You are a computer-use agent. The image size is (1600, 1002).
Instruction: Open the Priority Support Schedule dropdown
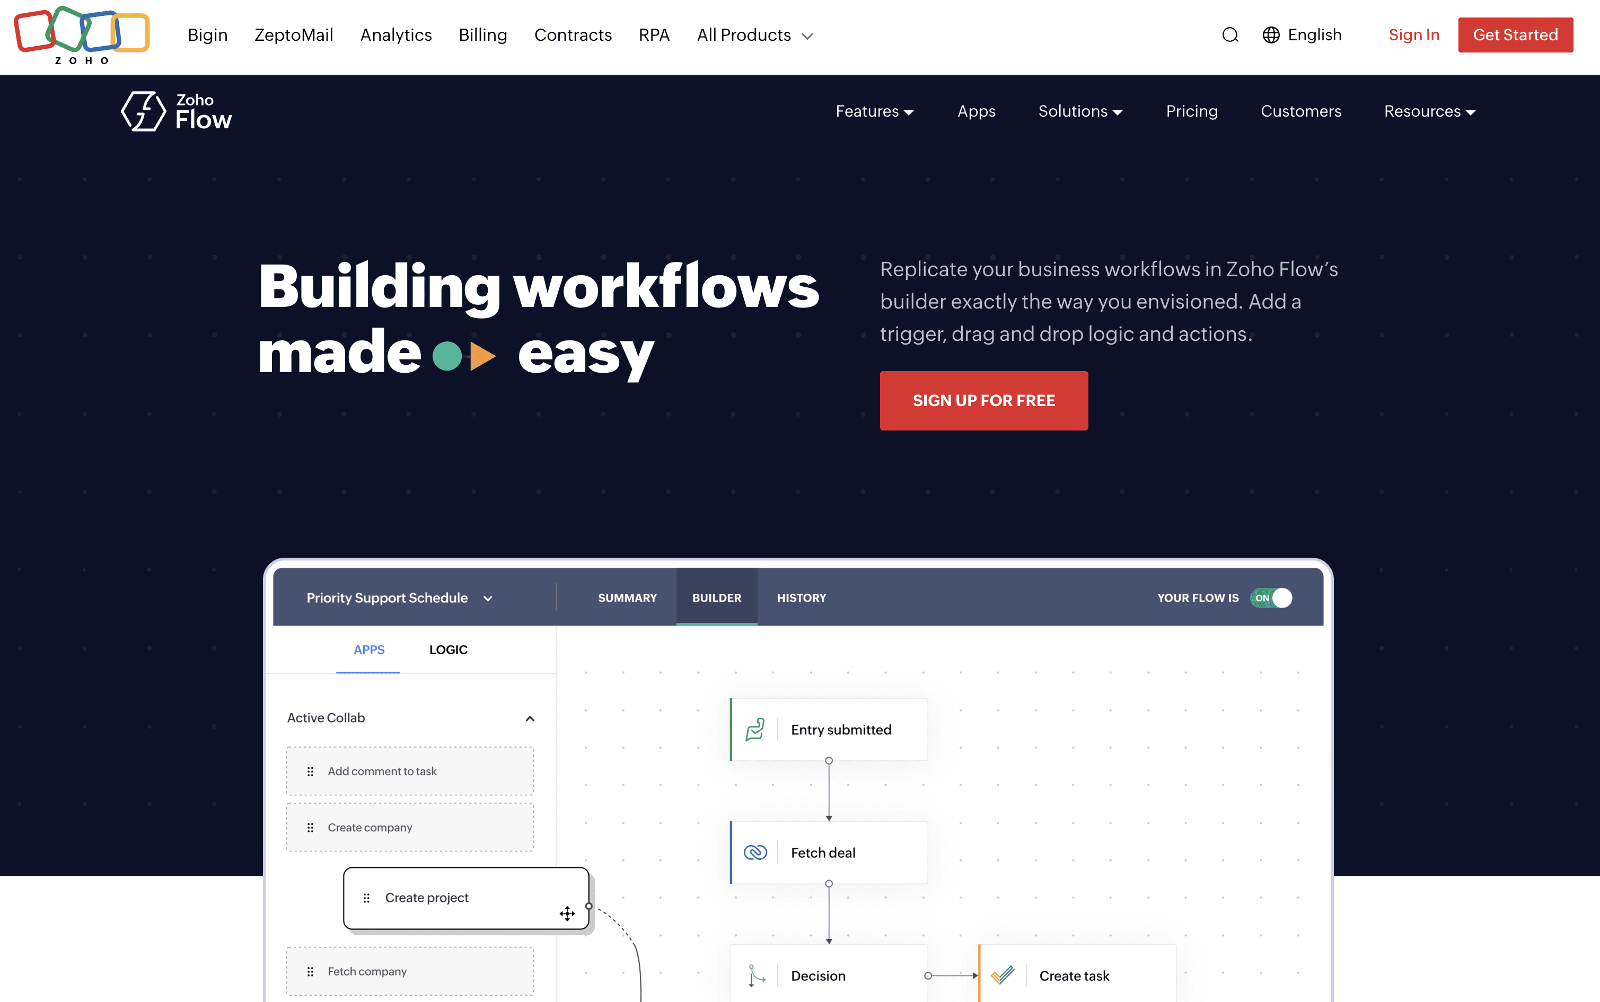pyautogui.click(x=400, y=598)
